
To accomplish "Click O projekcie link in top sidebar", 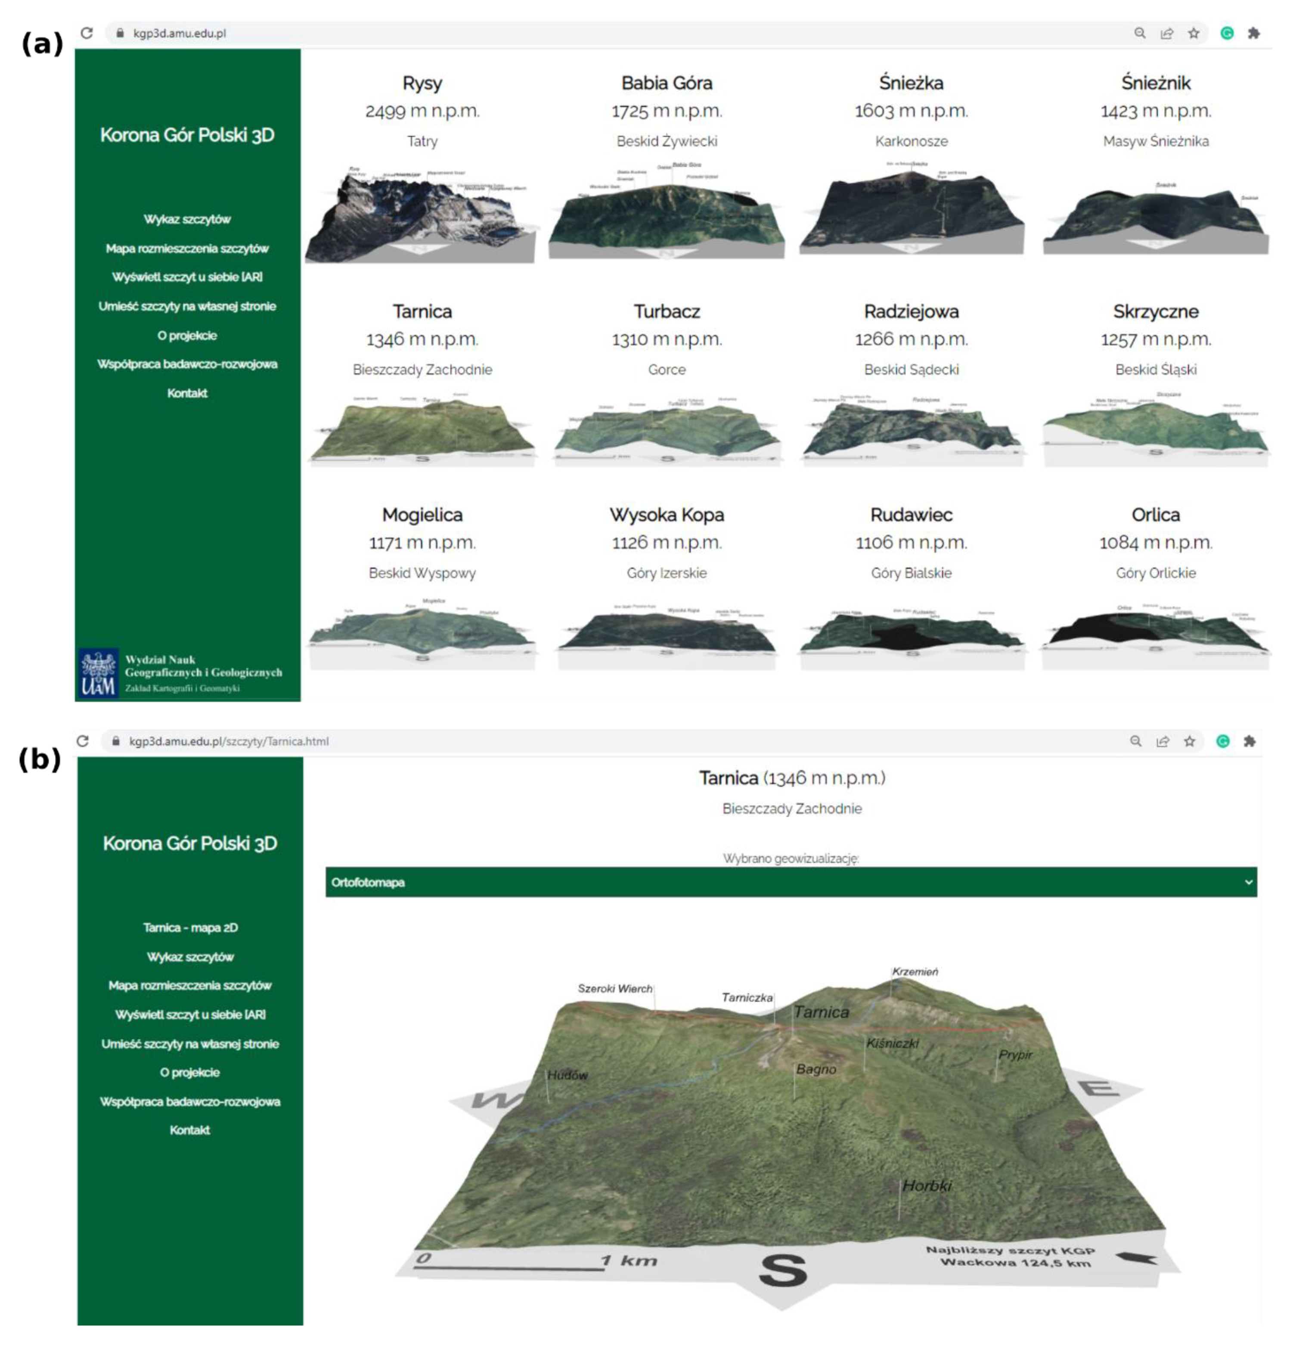I will [187, 336].
